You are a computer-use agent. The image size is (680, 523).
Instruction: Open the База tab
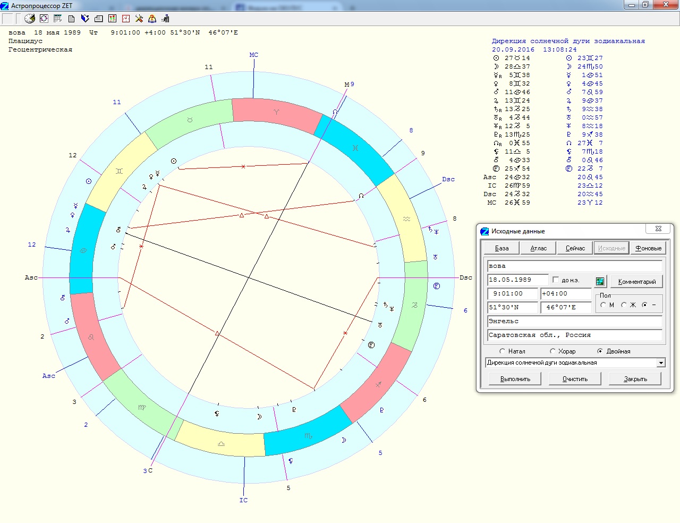501,248
